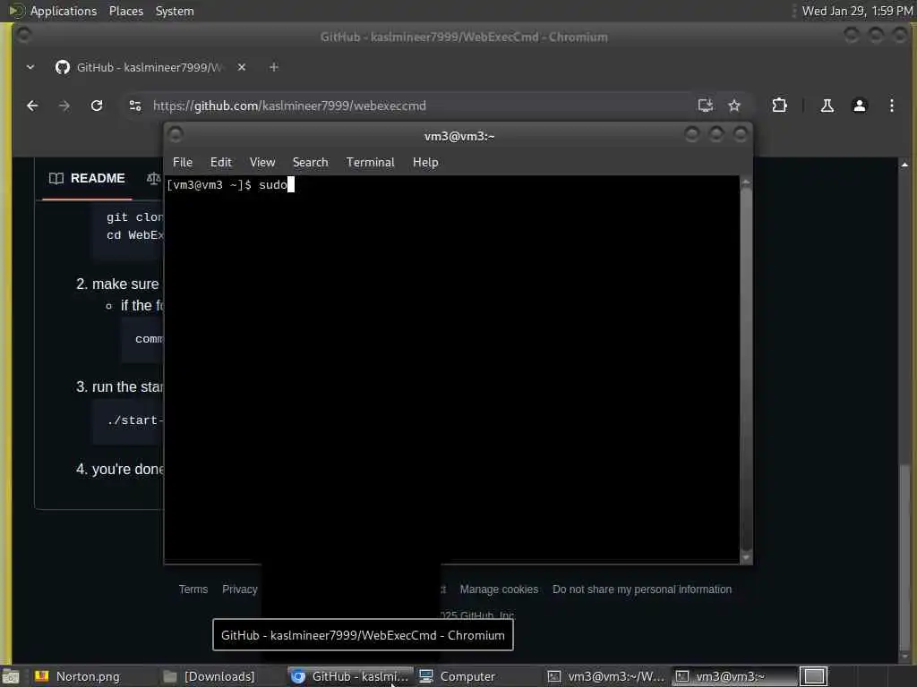
Task: Click the './start-' code line in README
Action: click(135, 420)
